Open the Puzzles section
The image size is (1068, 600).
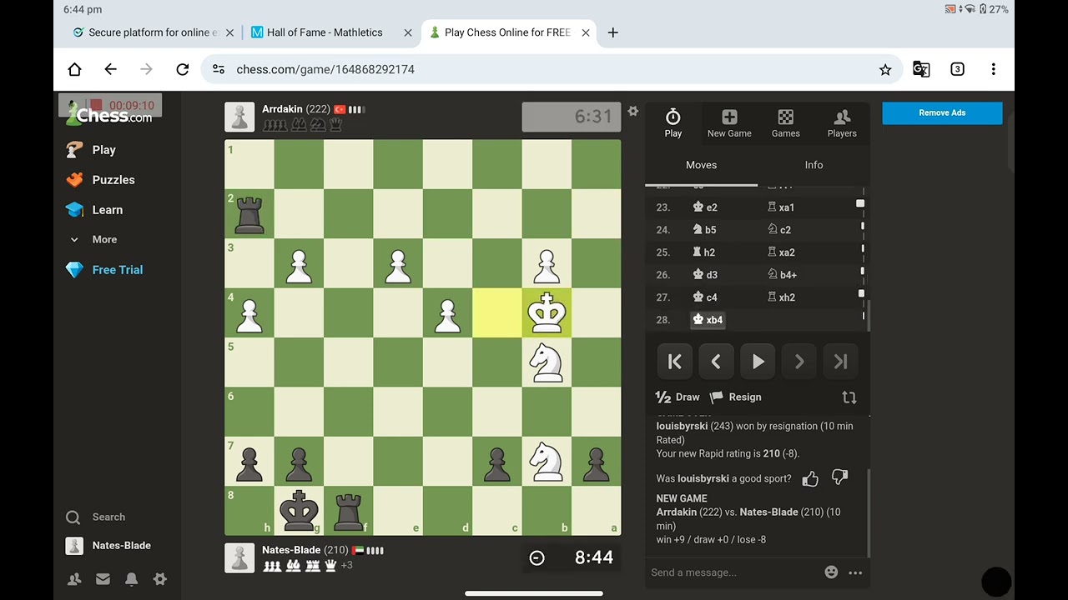coord(100,180)
